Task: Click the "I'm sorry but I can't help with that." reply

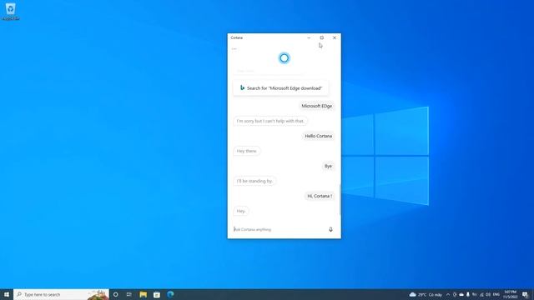Action: tap(270, 121)
